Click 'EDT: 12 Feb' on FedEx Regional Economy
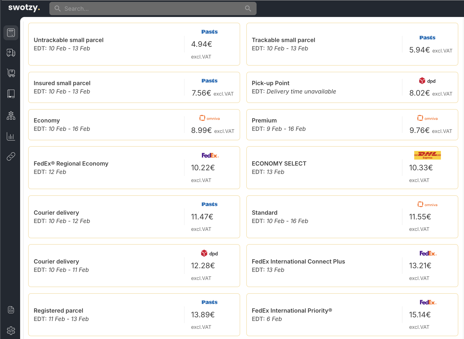 click(50, 172)
